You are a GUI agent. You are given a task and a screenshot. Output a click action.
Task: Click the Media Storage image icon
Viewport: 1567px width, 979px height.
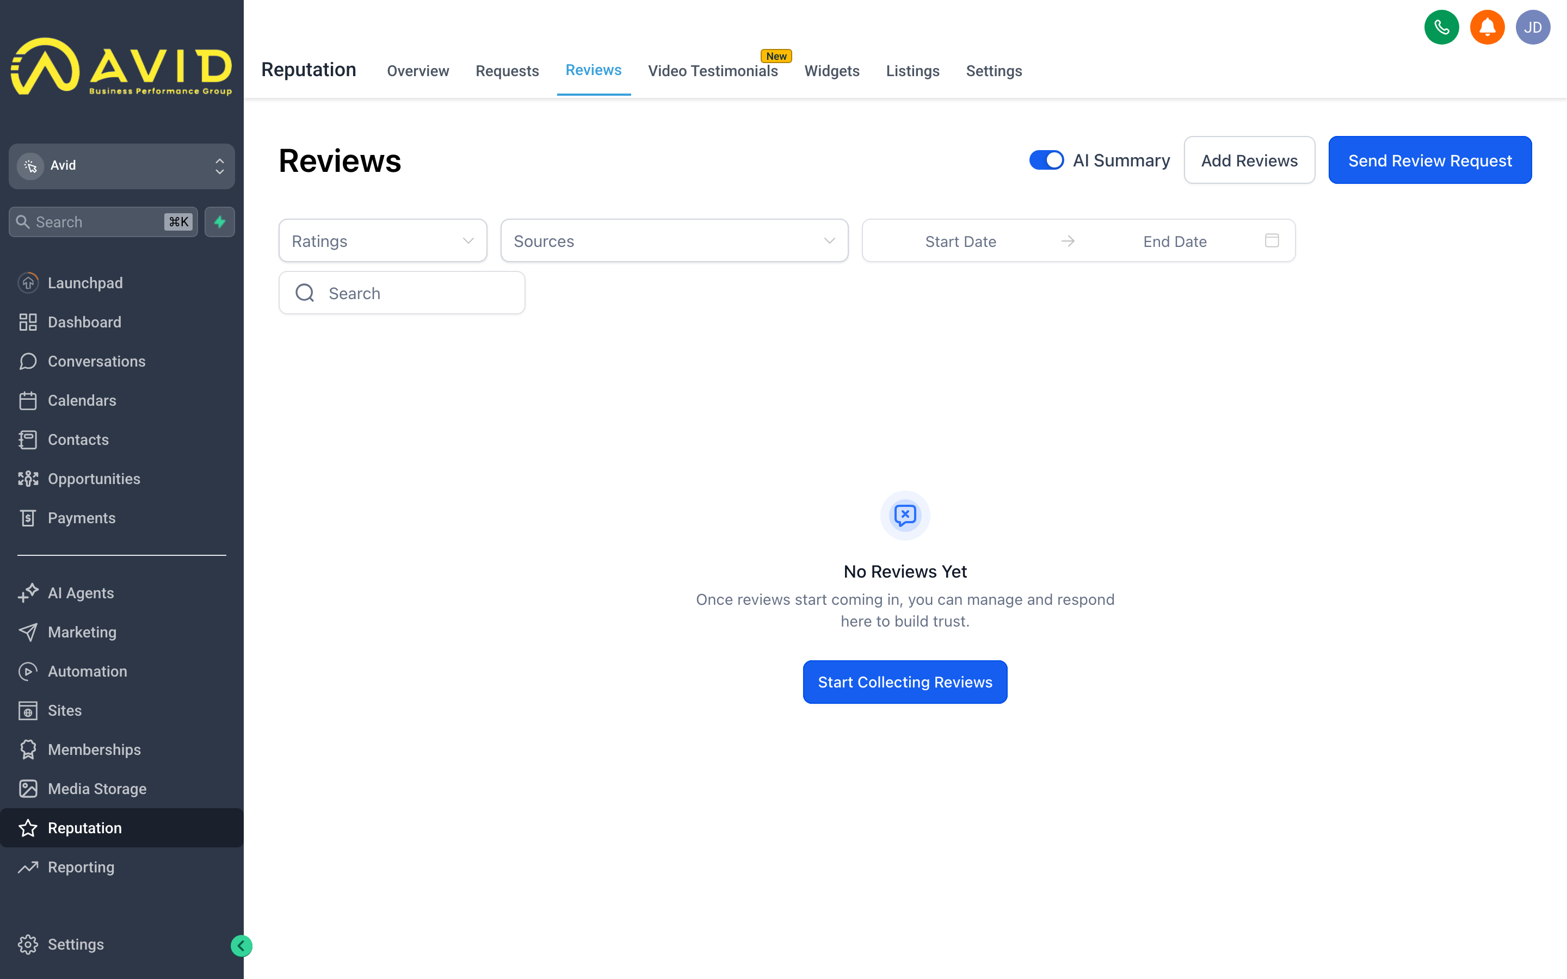pos(28,789)
